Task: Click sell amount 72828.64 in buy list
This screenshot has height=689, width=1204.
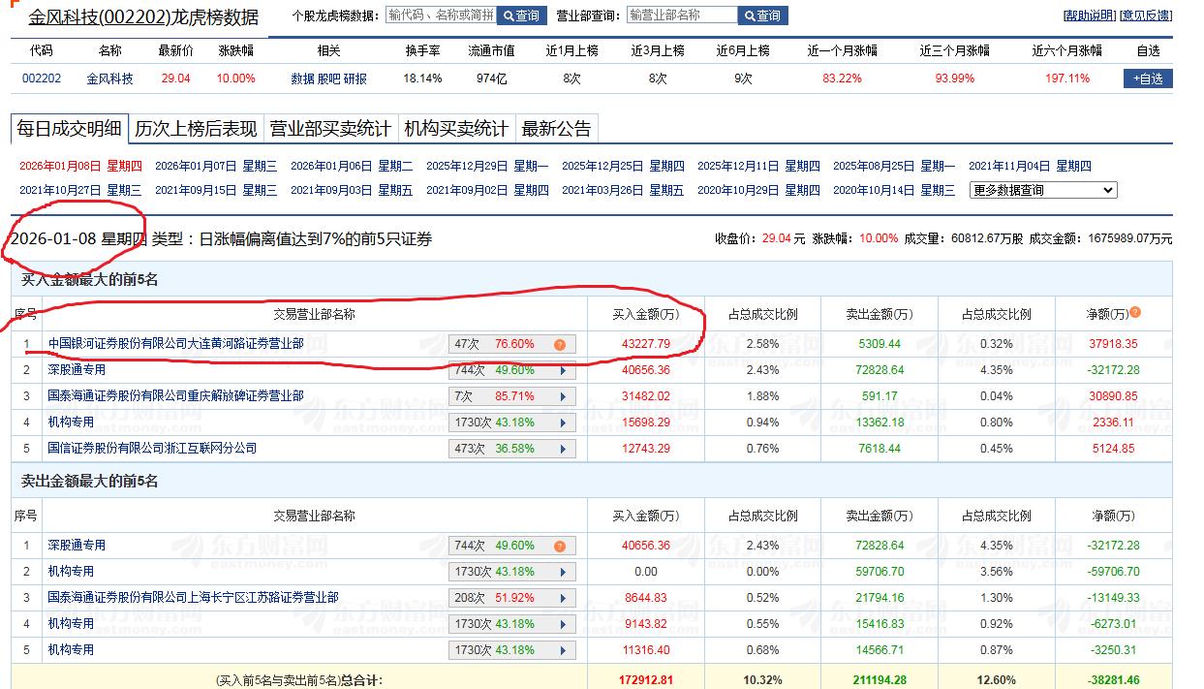Action: click(x=880, y=370)
